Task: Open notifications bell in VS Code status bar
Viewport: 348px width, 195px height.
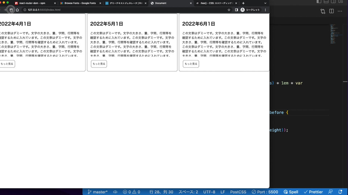Action: click(340, 192)
